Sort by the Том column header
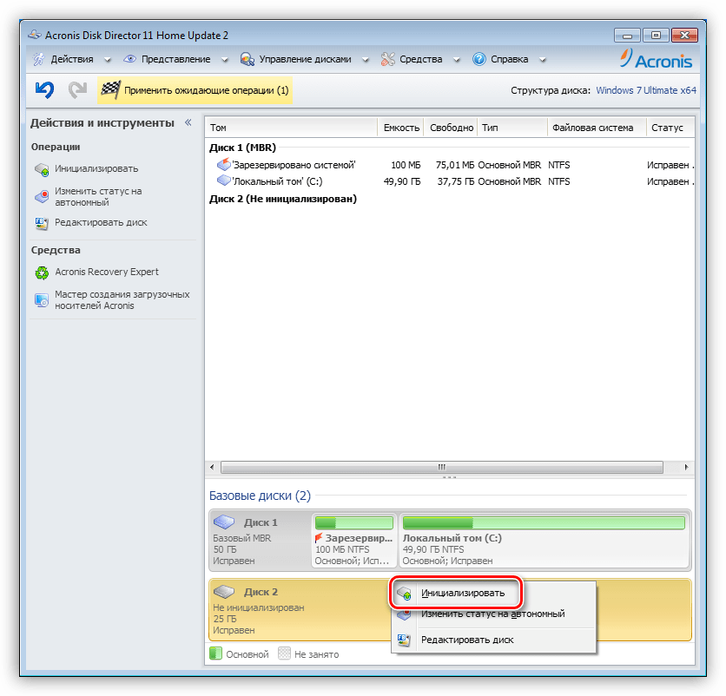This screenshot has width=726, height=696. [292, 128]
